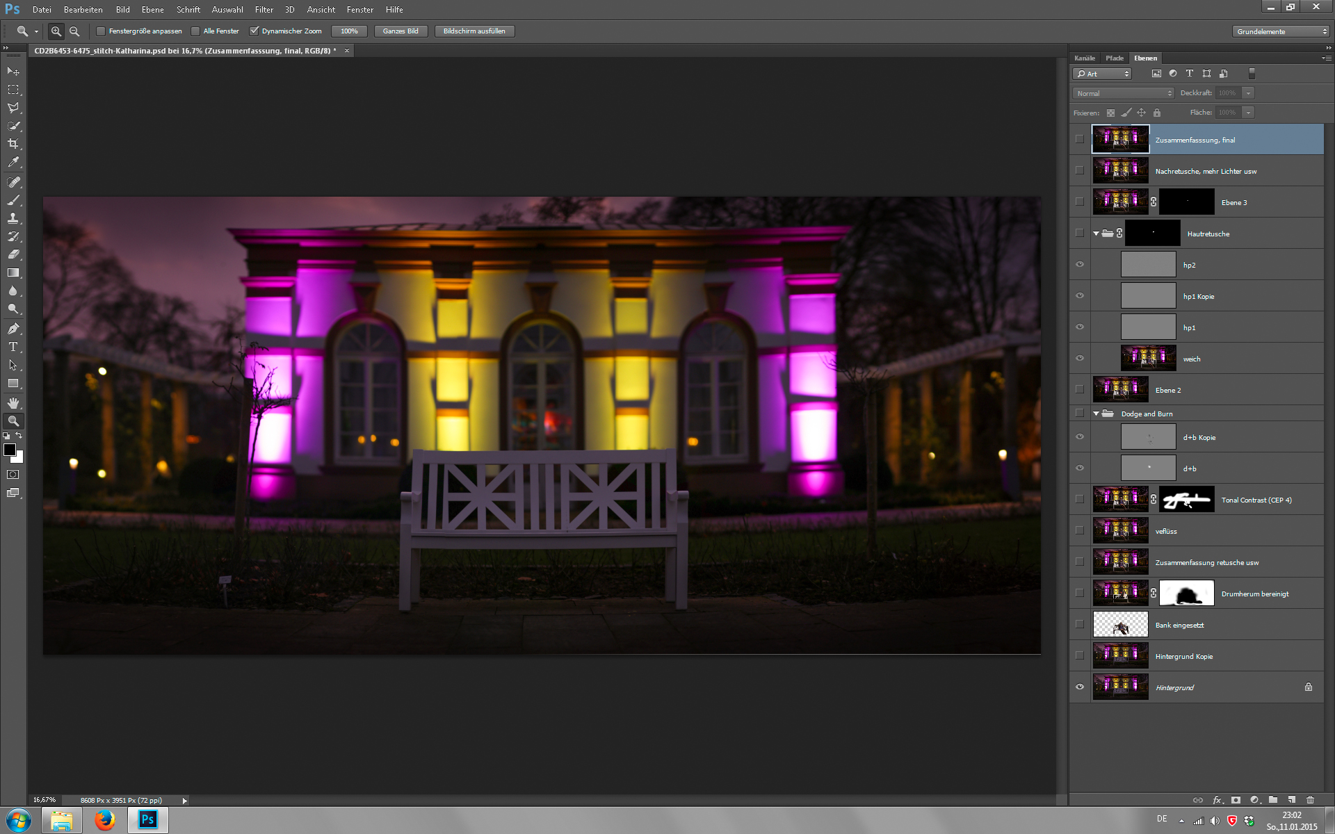Uncheck Dynamischer Zoom option
This screenshot has width=1335, height=834.
point(254,31)
